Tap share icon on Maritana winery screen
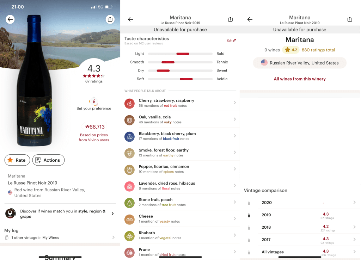This screenshot has width=361, height=260. coord(350,19)
